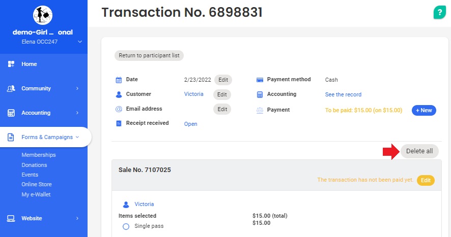Click the Community people icon

(11, 88)
